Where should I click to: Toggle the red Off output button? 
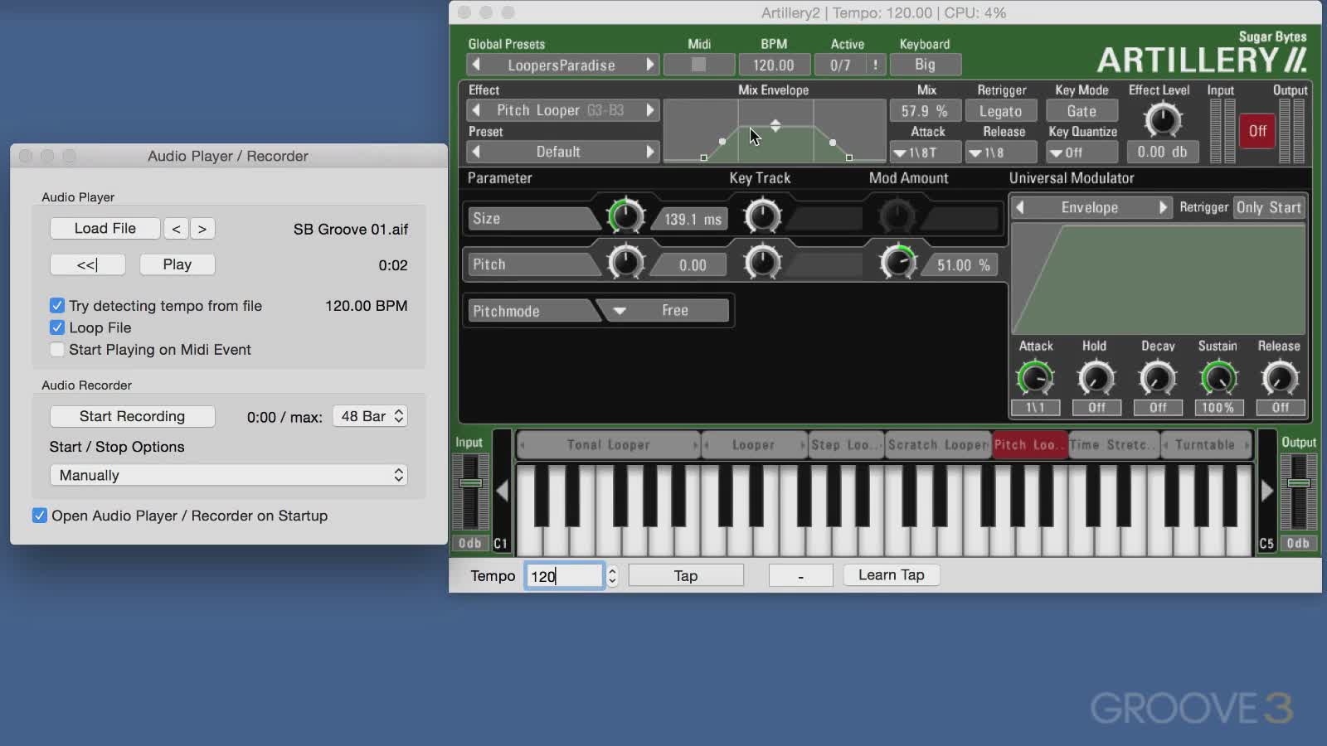click(1257, 131)
